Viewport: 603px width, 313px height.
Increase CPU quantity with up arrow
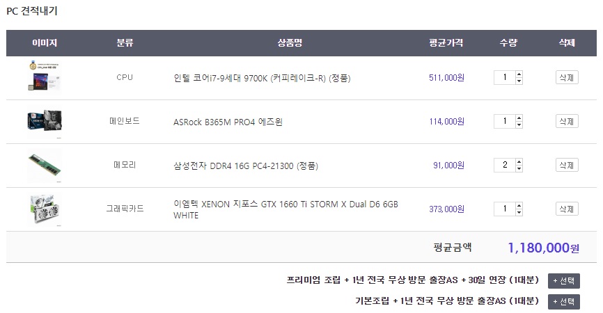click(519, 74)
